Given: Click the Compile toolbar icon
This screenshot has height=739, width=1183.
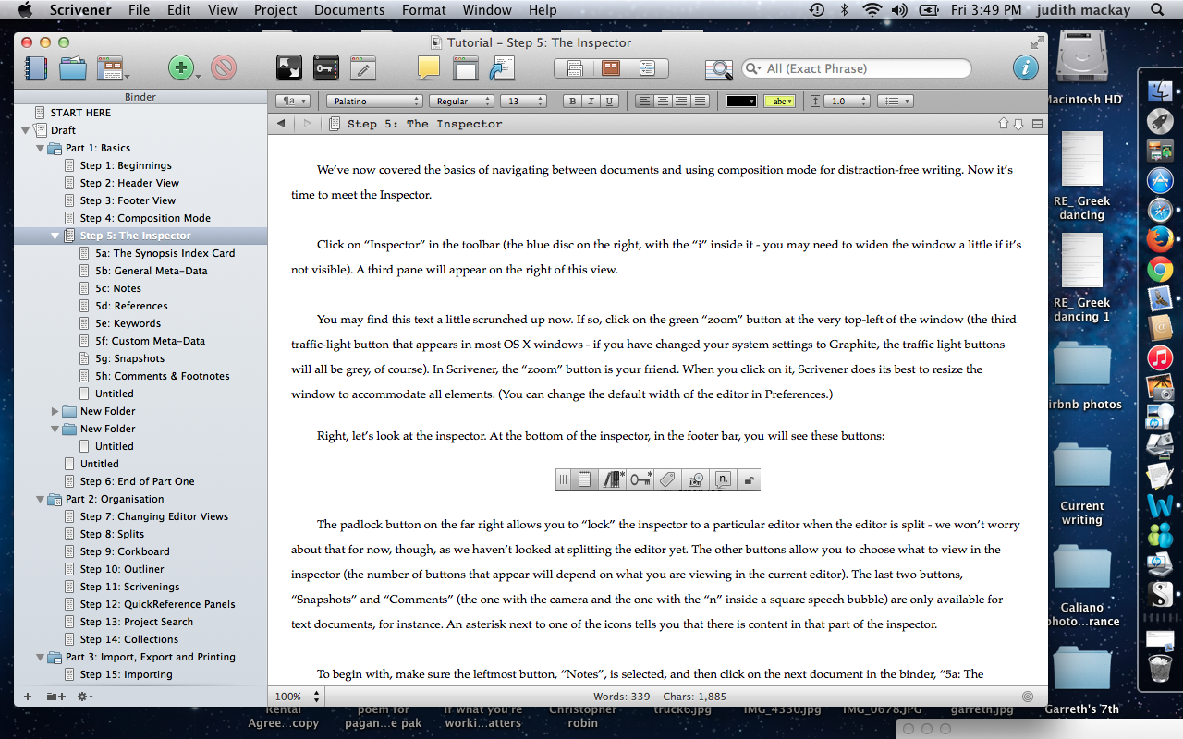Looking at the screenshot, I should (502, 68).
